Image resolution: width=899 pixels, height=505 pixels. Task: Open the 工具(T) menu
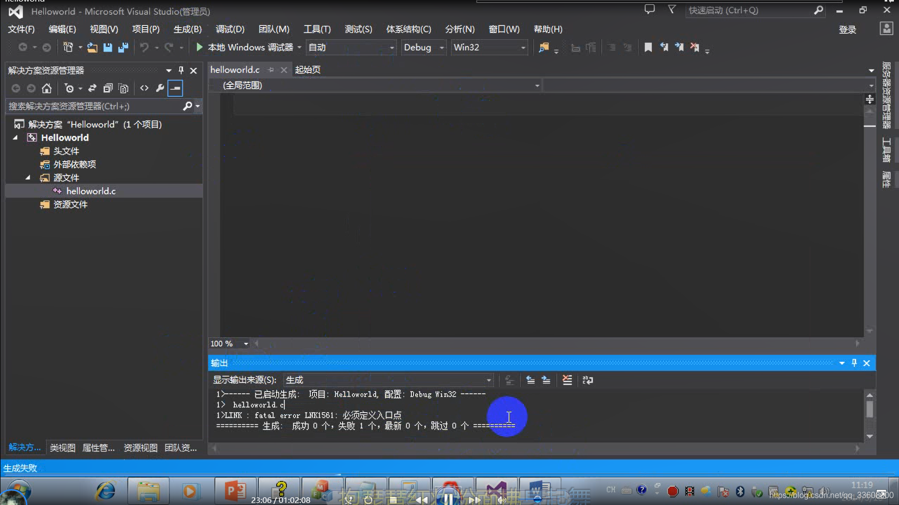(x=317, y=29)
